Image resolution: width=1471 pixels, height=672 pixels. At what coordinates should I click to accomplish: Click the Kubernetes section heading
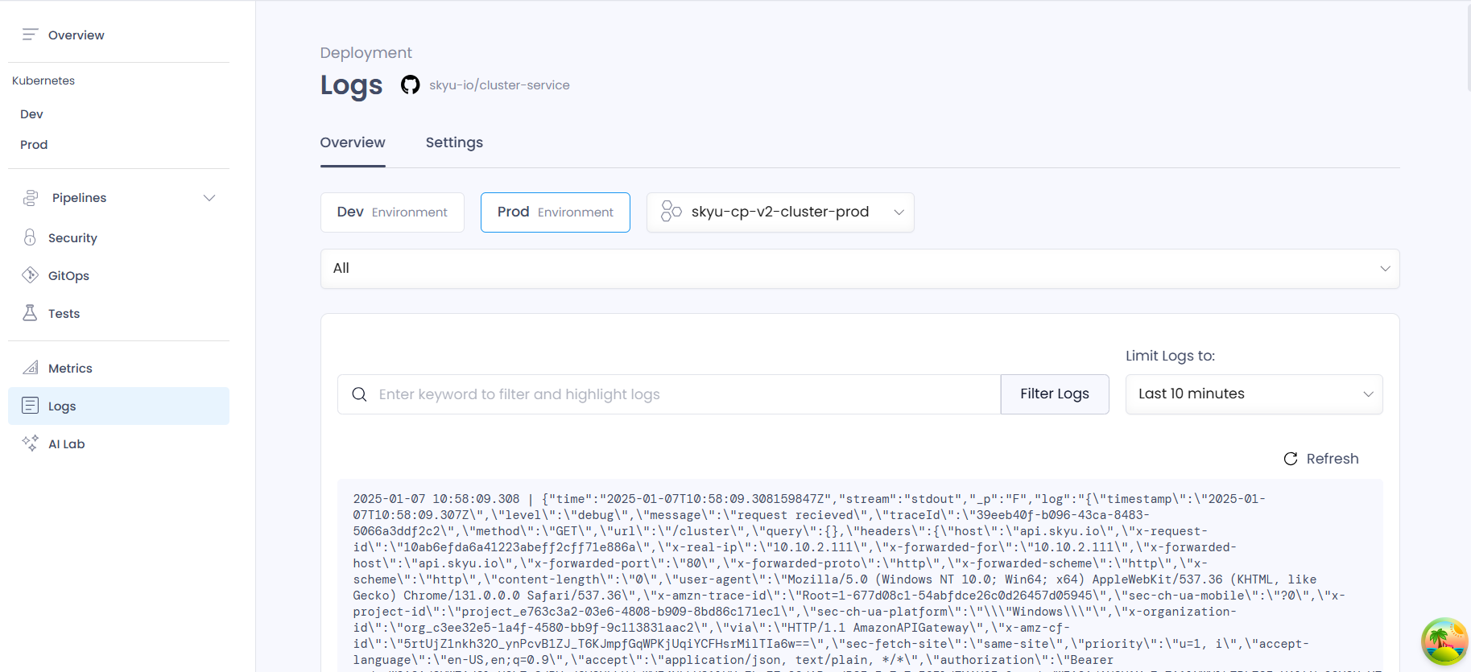(x=43, y=80)
